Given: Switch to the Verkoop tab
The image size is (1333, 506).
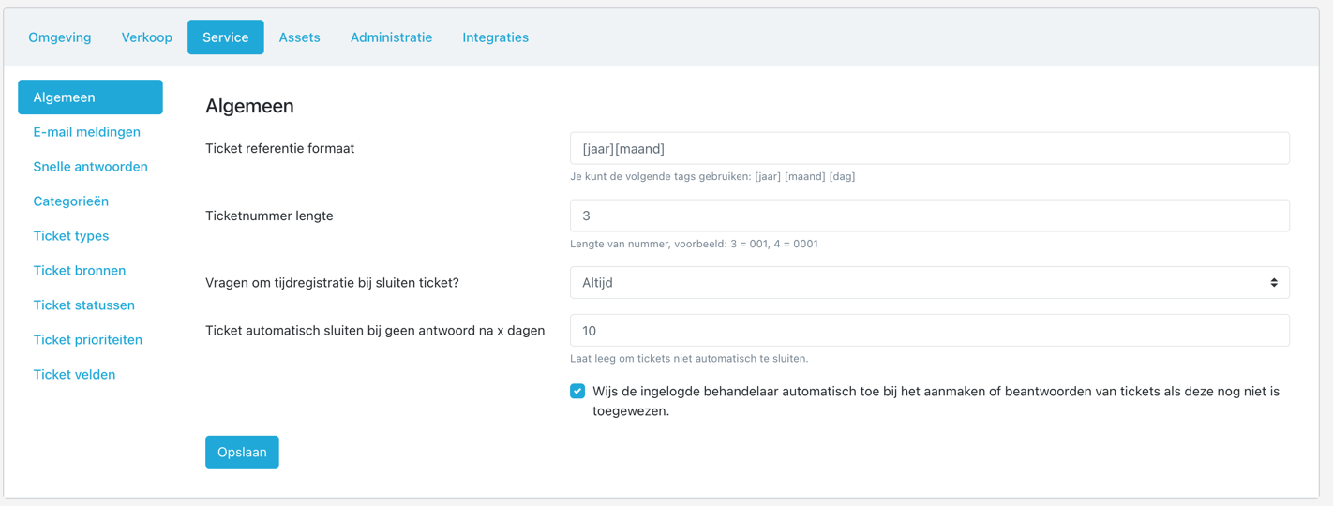Looking at the screenshot, I should (147, 37).
